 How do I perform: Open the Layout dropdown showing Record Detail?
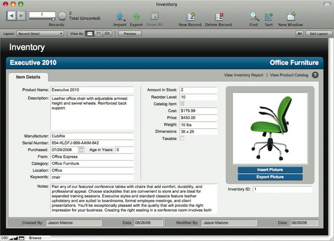point(40,33)
